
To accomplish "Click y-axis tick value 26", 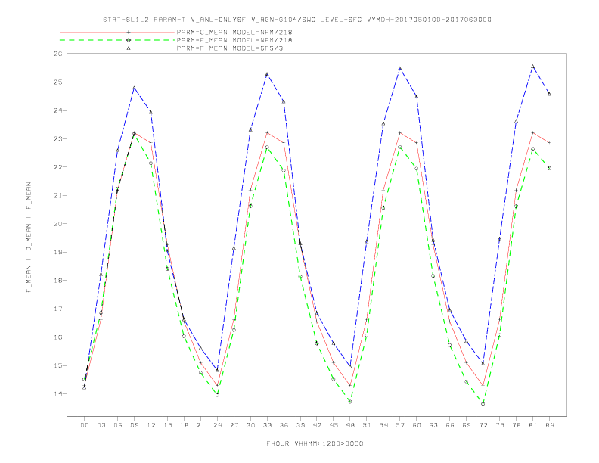I will coord(58,54).
